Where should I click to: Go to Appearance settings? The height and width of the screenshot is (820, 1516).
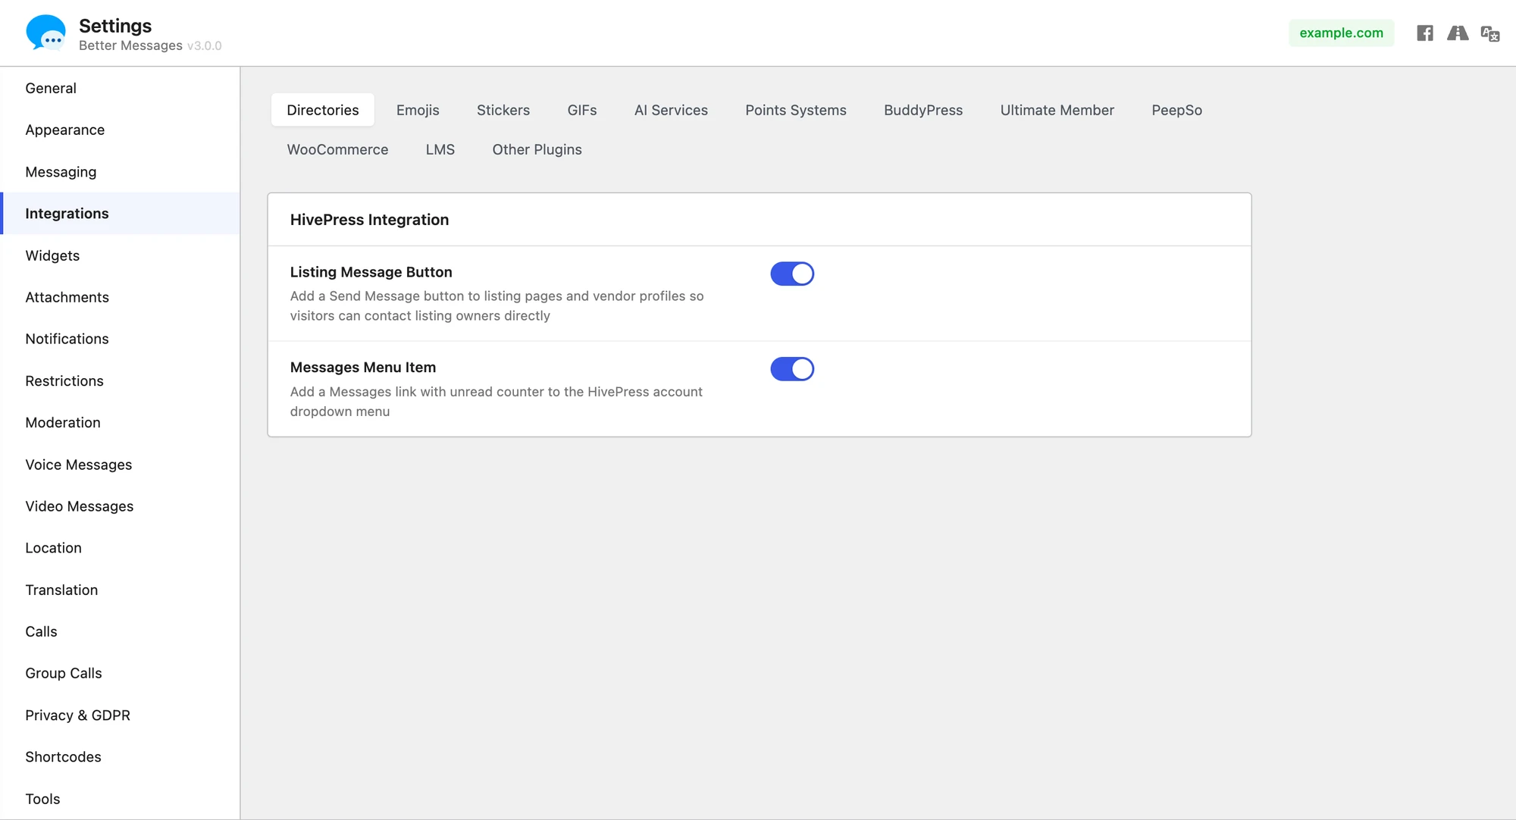[120, 130]
